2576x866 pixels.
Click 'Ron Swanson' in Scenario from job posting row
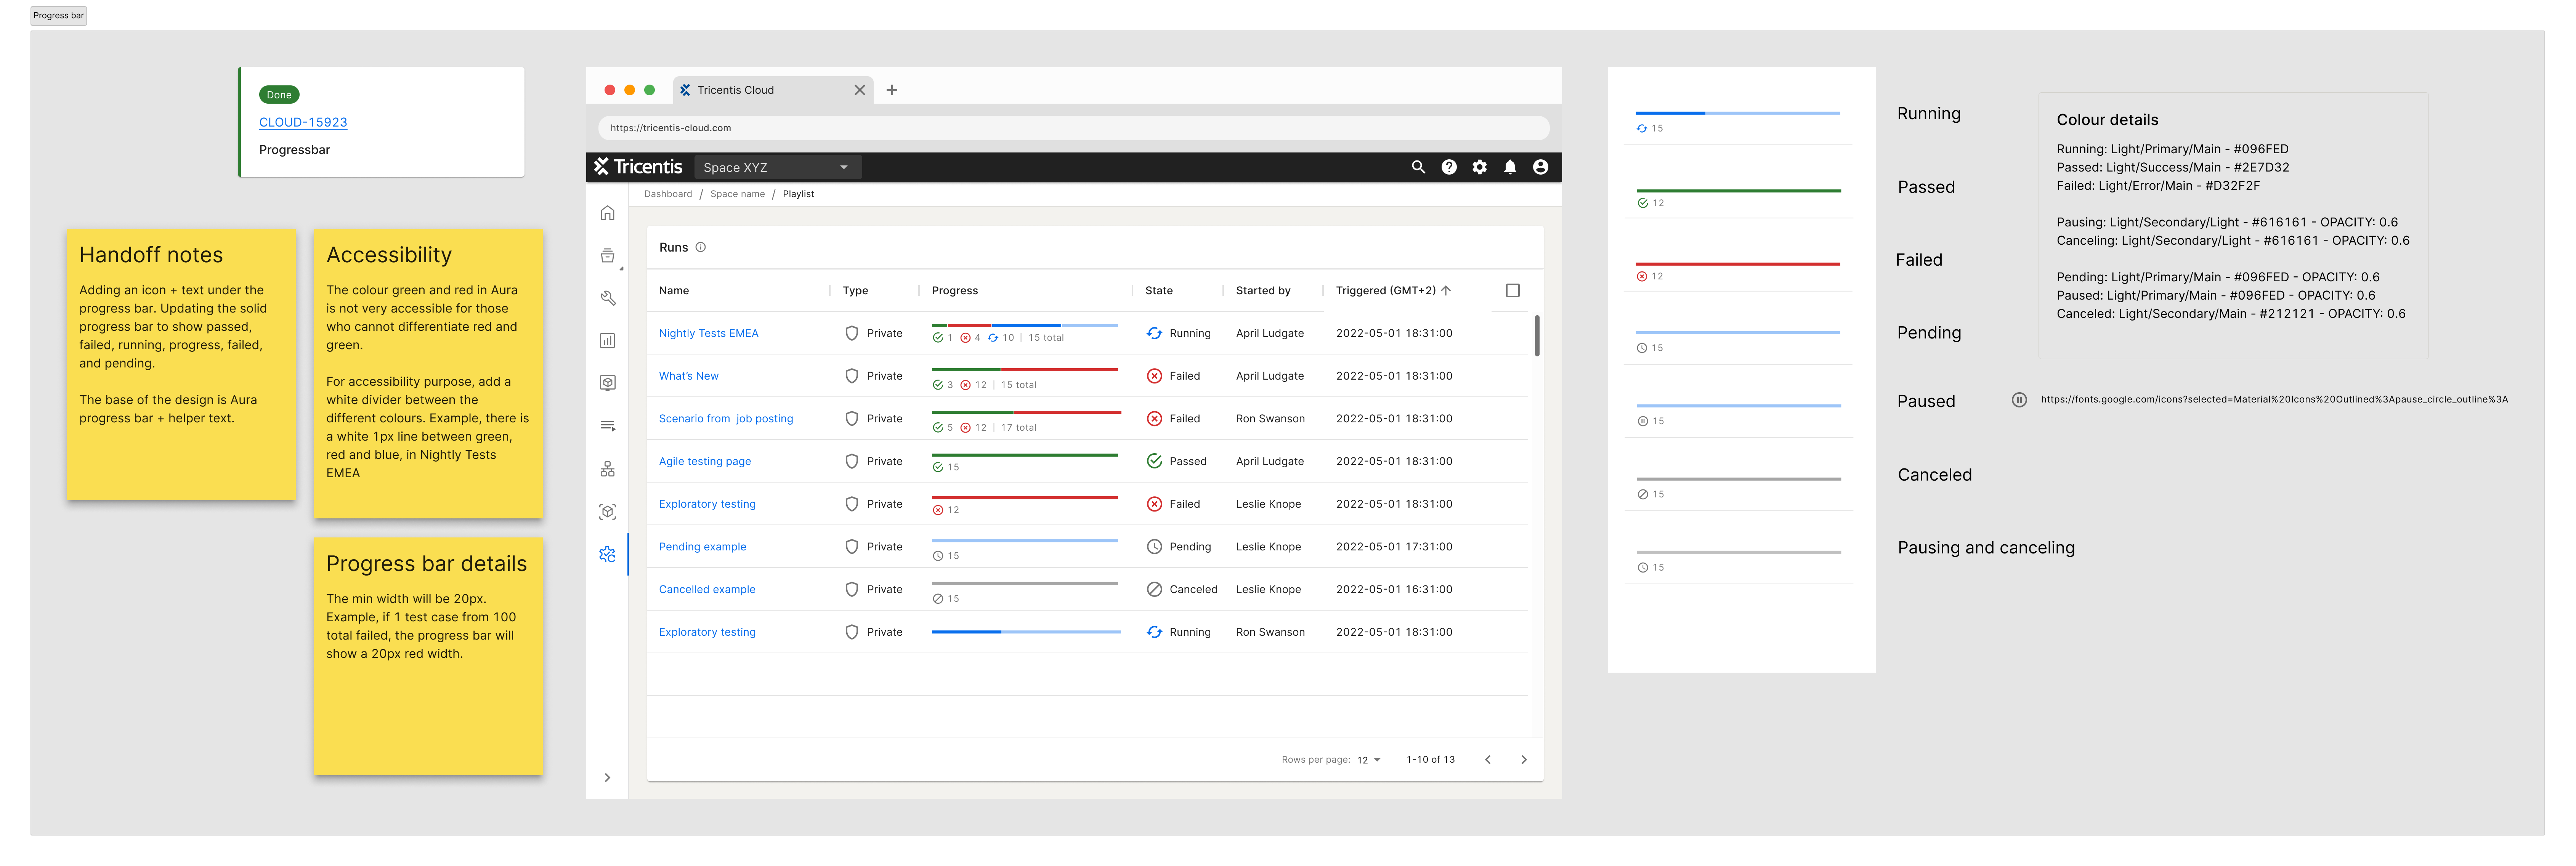pos(1270,419)
